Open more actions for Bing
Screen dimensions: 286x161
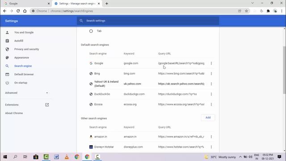211,73
